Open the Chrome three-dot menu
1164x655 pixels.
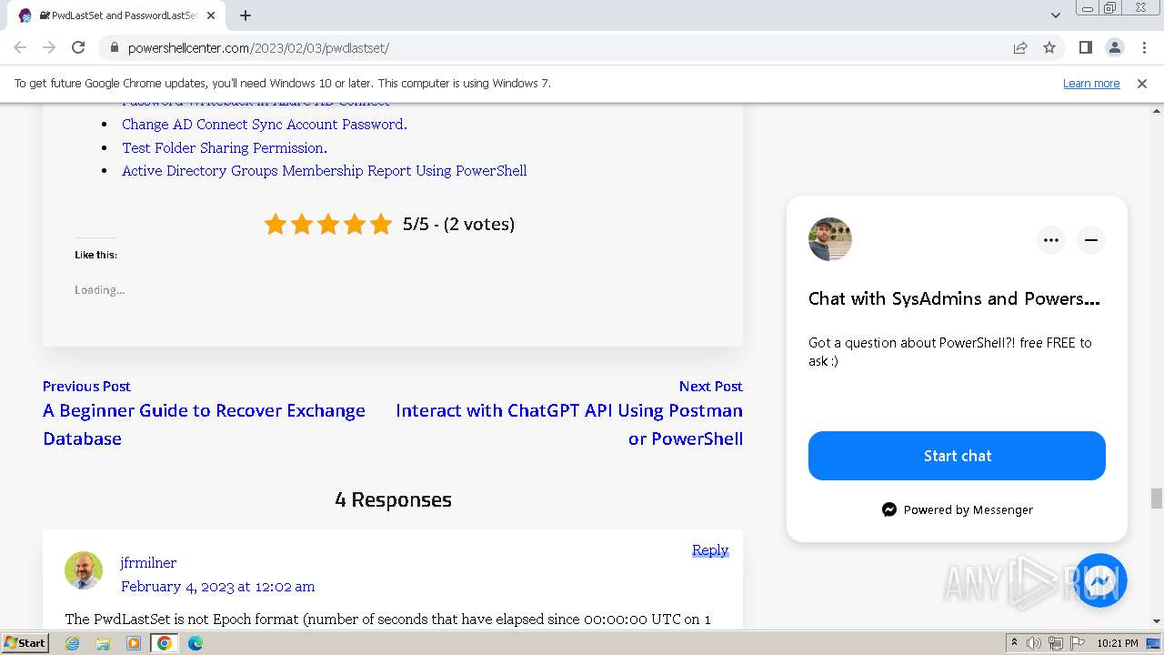[1144, 47]
